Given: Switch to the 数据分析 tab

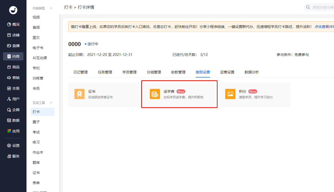Looking at the screenshot, I should [x=251, y=72].
